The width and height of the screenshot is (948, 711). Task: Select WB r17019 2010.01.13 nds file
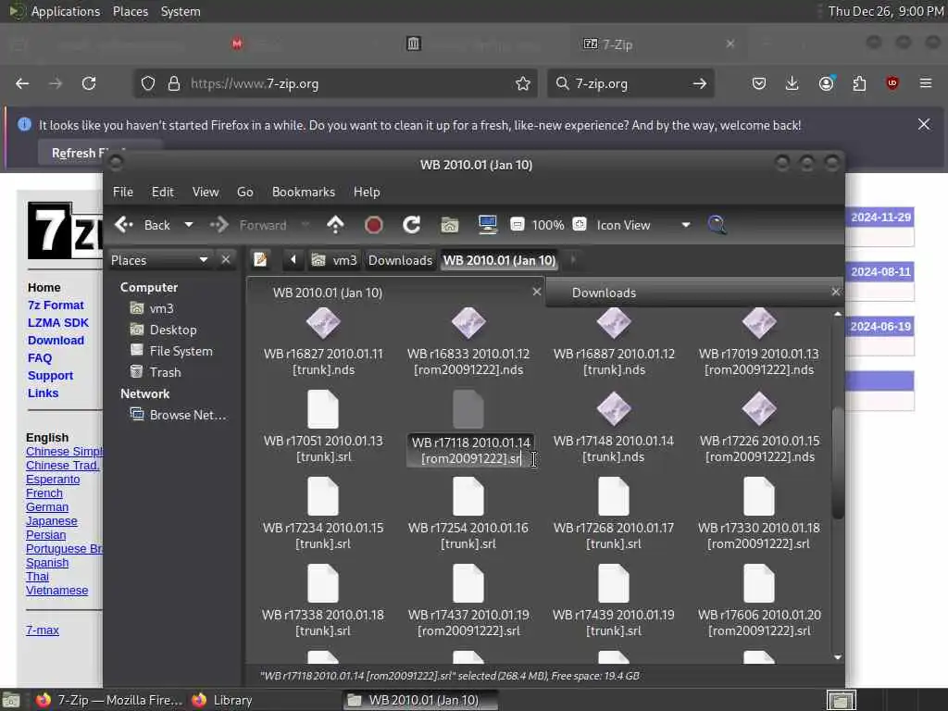click(x=759, y=343)
